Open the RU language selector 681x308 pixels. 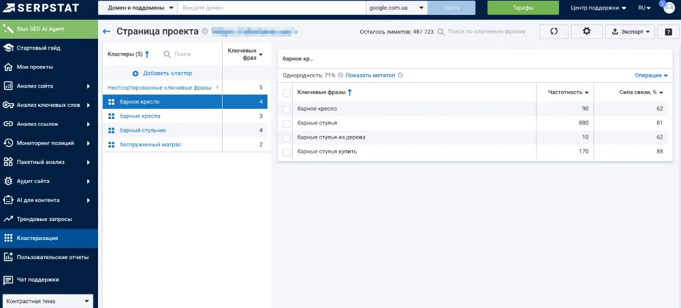(x=644, y=7)
